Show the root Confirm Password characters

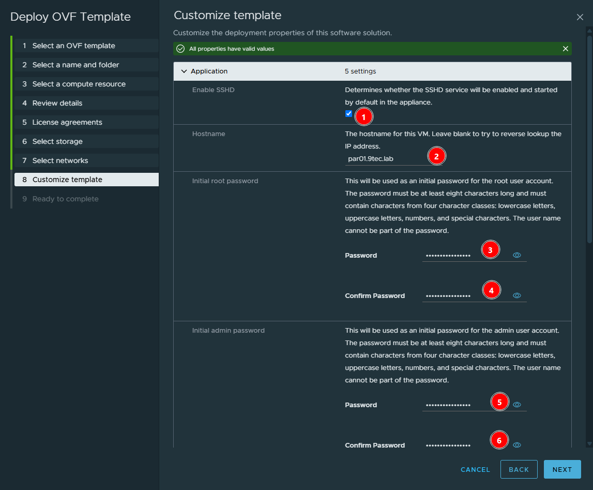tap(516, 296)
